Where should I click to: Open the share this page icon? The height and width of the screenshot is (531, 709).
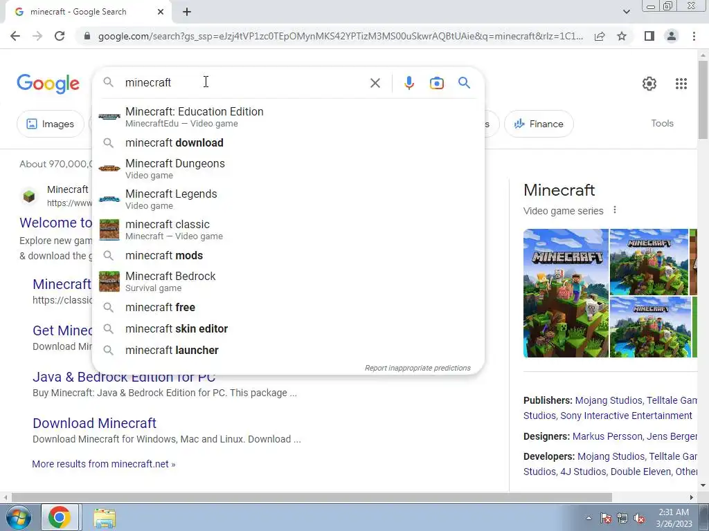coord(600,36)
